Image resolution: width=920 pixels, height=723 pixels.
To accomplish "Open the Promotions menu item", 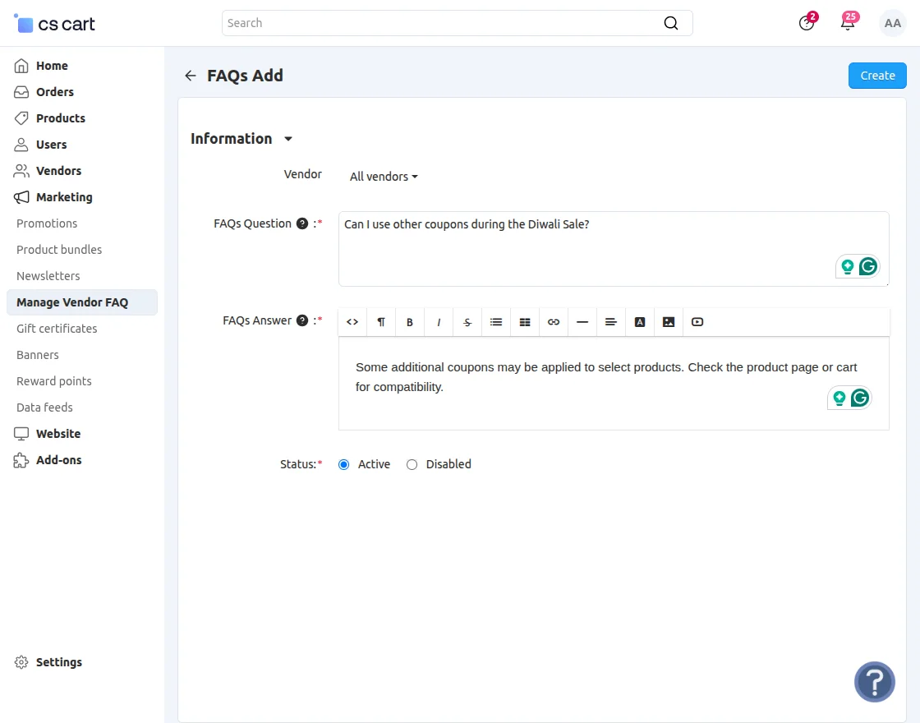I will coord(47,223).
